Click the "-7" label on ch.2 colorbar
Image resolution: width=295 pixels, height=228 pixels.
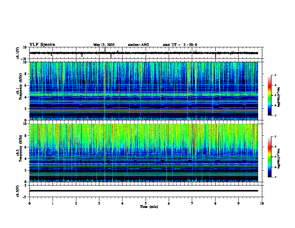pyautogui.click(x=275, y=177)
